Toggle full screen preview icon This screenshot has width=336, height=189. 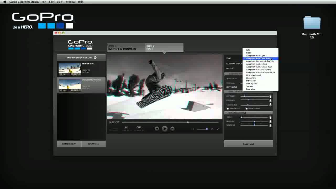[218, 129]
